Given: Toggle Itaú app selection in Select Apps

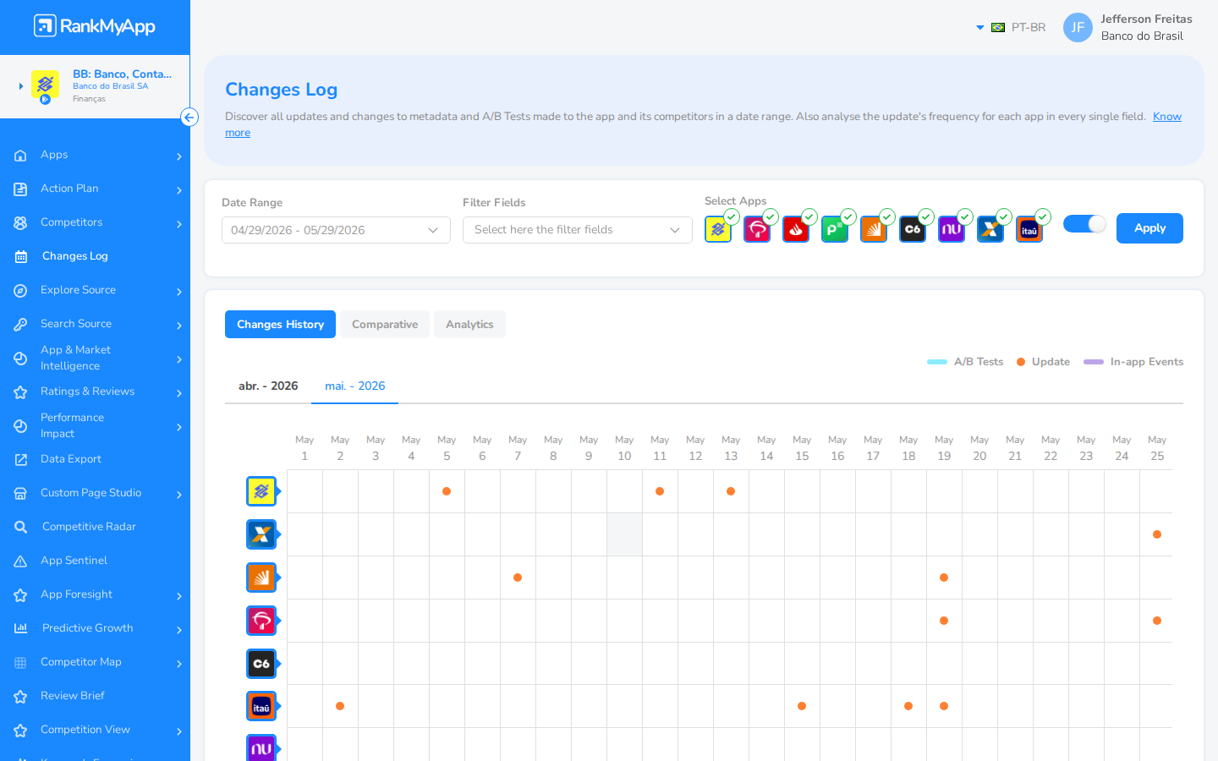Looking at the screenshot, I should click(x=1029, y=229).
